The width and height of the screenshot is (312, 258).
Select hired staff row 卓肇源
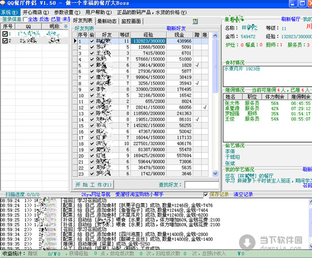[x=268, y=108]
